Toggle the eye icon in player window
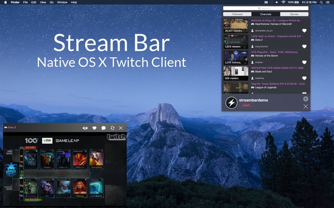 (85, 128)
